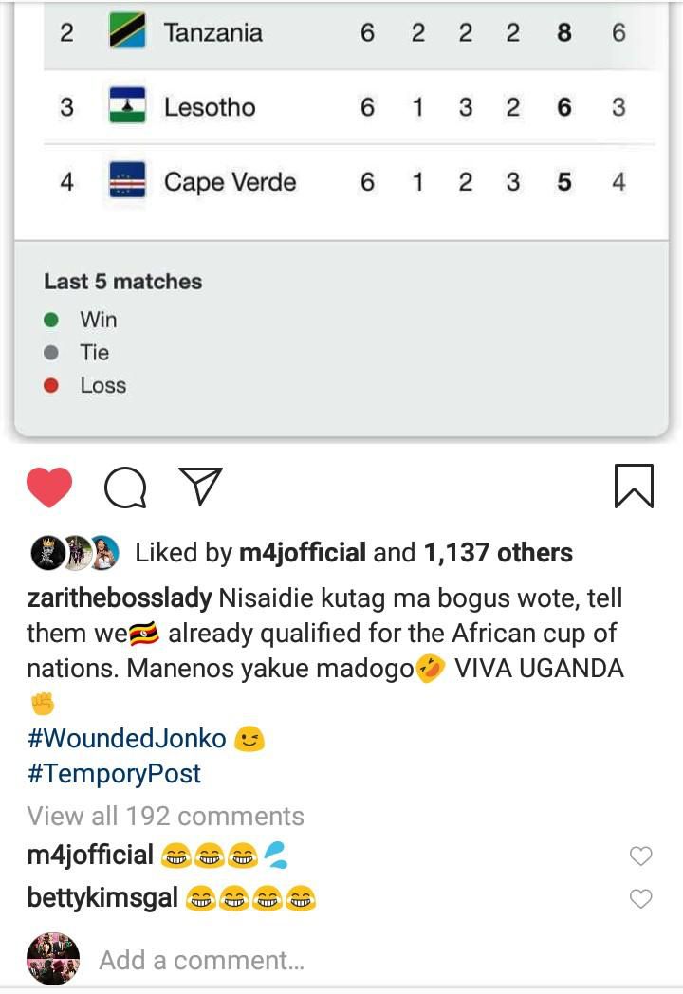Expand Tanzania's standings row

pyautogui.click(x=341, y=31)
